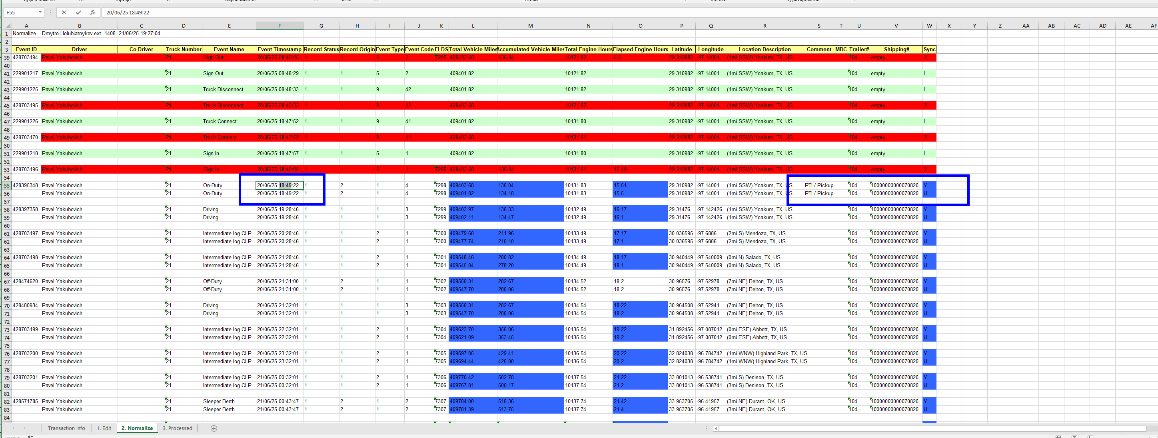Click the Off-Duty cell in row 67
Viewport: 1158px width, 438px height.
(x=229, y=282)
